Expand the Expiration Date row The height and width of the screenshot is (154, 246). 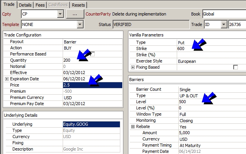click(7, 79)
